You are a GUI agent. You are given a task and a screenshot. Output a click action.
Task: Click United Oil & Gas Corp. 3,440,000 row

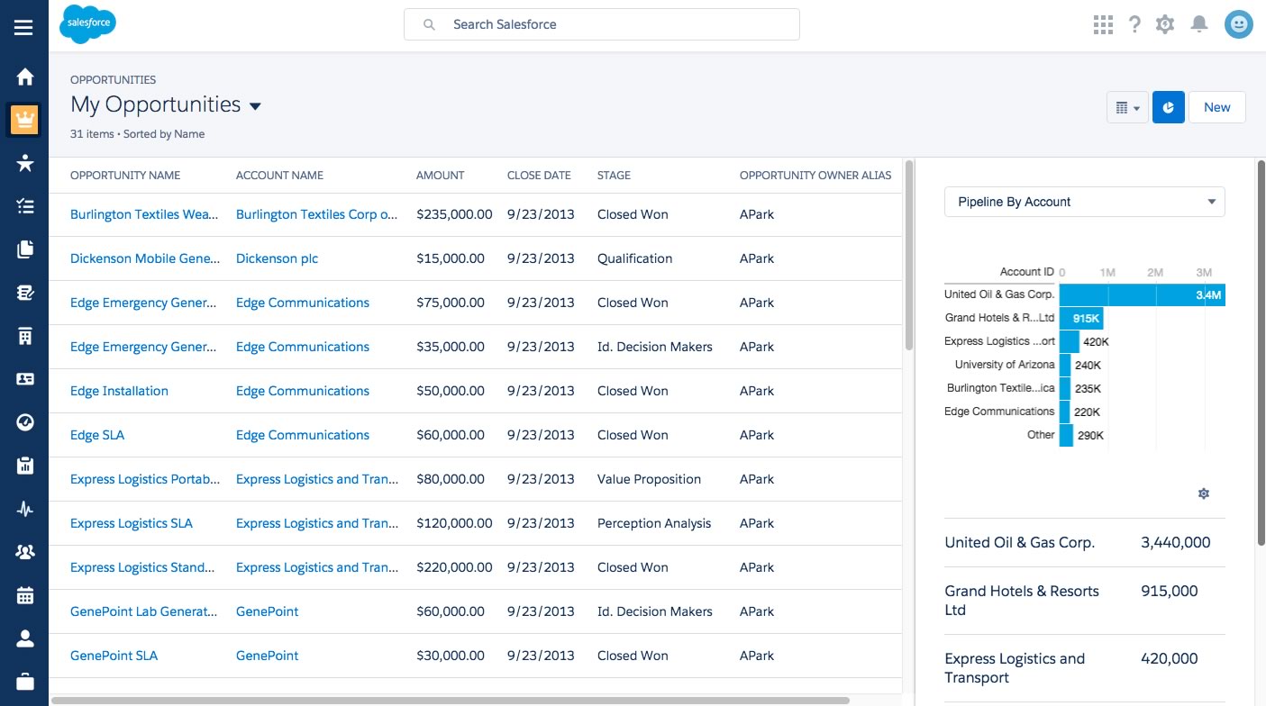point(1085,543)
